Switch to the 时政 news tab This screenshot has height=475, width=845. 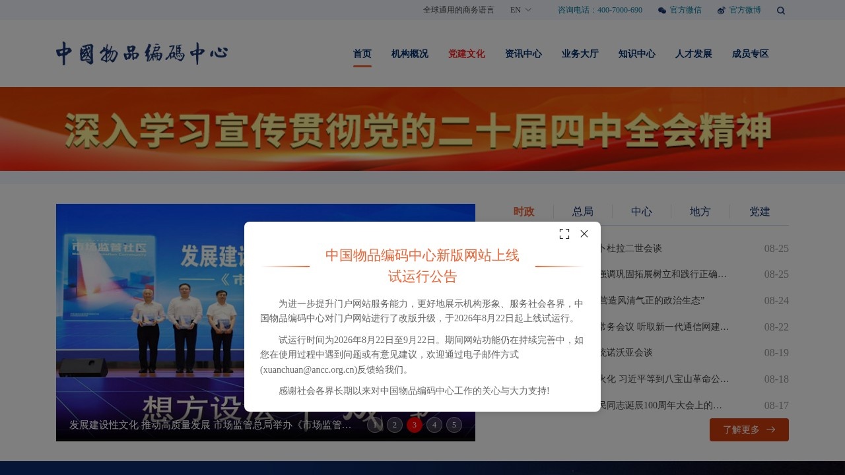pos(524,212)
